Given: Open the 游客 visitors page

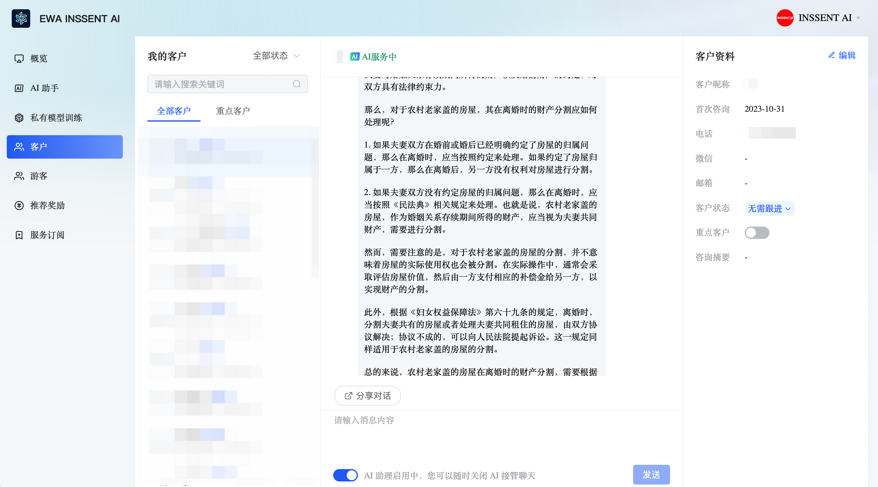Looking at the screenshot, I should 65,176.
